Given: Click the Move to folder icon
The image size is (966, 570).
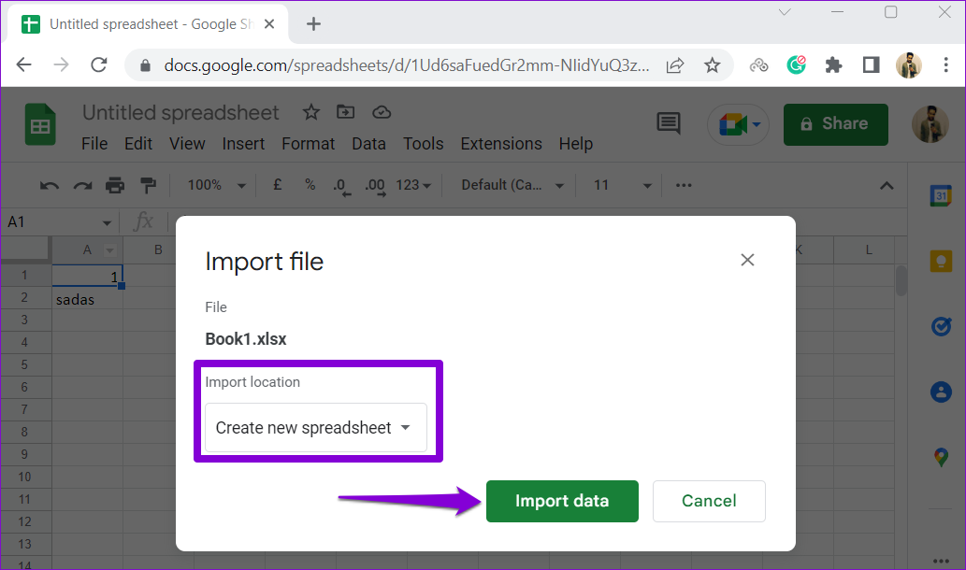Looking at the screenshot, I should [x=346, y=112].
